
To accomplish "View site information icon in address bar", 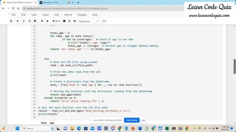I will pos(24,8).
